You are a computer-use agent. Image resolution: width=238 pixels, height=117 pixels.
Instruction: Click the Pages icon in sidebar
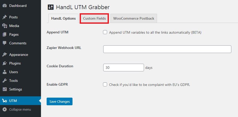pyautogui.click(x=4, y=34)
